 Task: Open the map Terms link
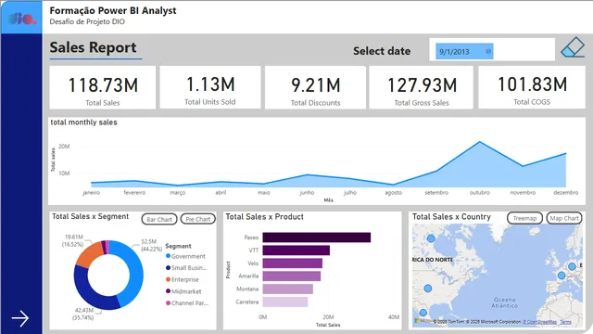(565, 322)
